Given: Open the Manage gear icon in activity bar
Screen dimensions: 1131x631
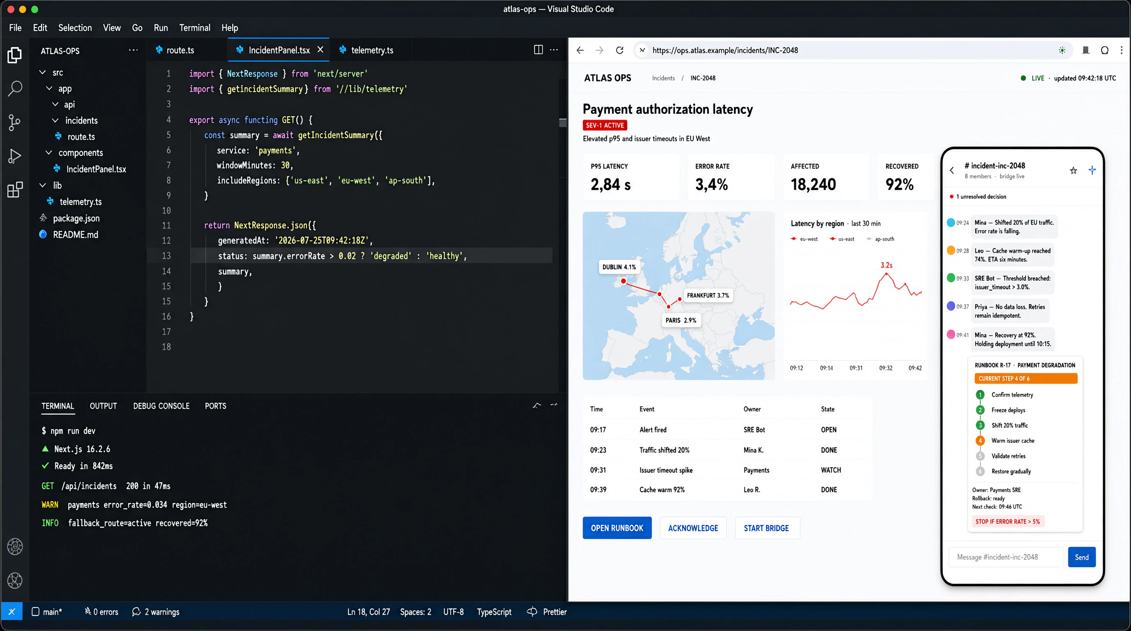Looking at the screenshot, I should (15, 580).
